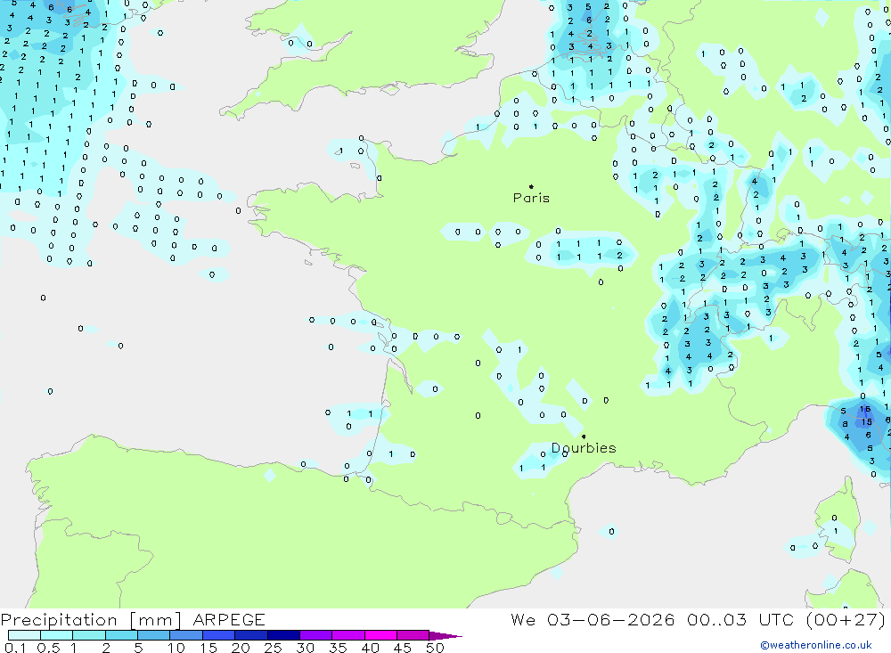Viewport: 891px width, 653px height.
Task: Click the legend value '0.5'
Action: coord(48,648)
